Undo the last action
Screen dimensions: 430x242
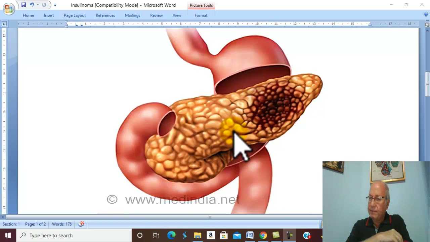click(32, 5)
